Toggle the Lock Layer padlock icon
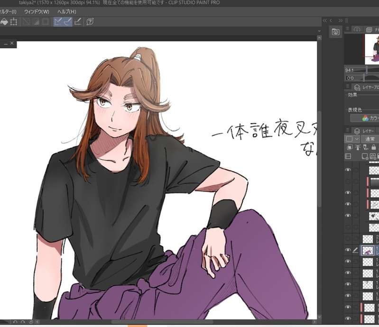The width and height of the screenshot is (379, 327). tap(374, 147)
